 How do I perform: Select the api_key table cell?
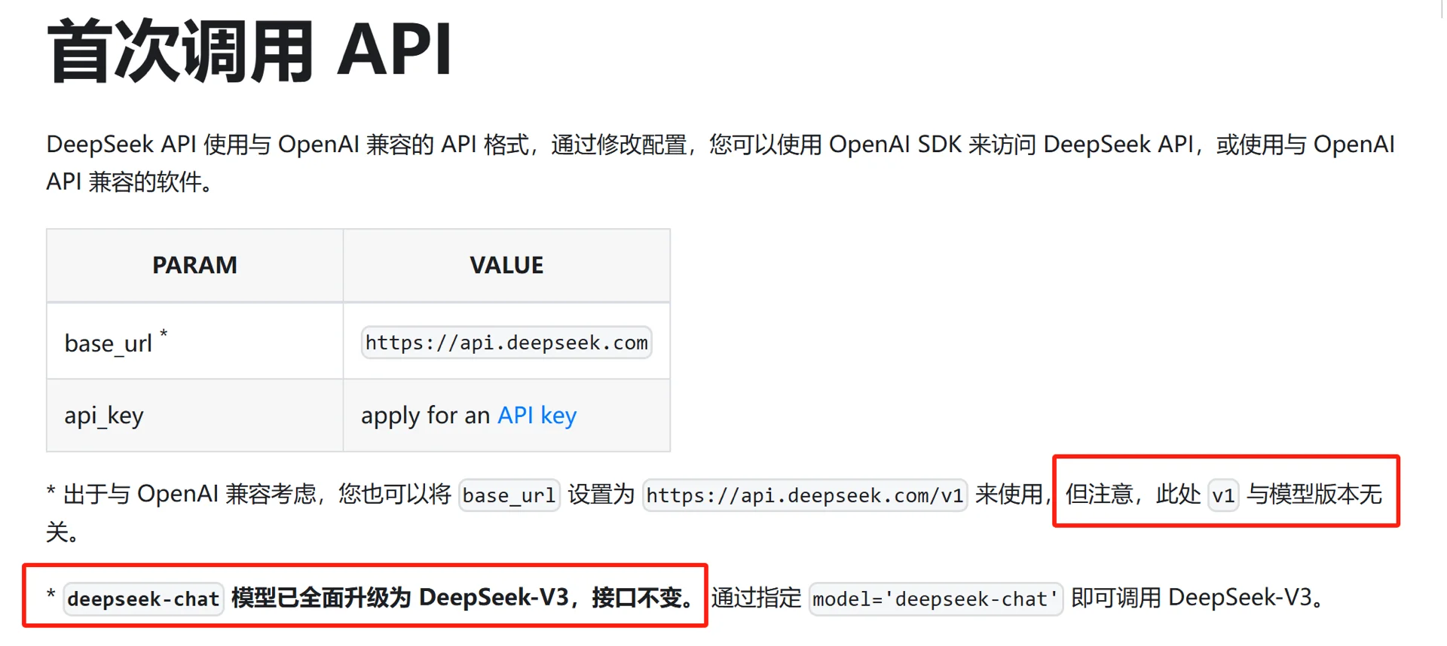(x=194, y=415)
